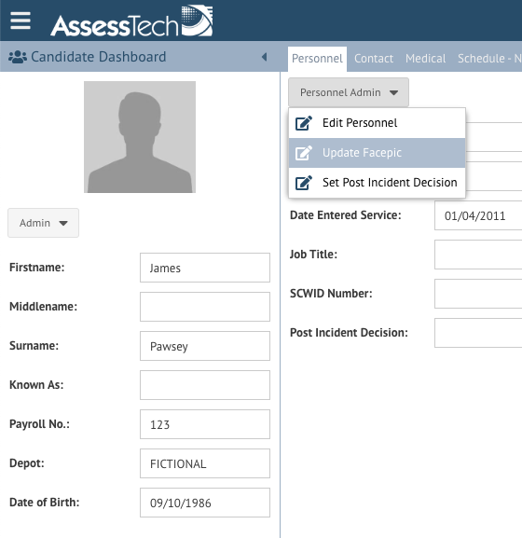Click the Depot field showing FICTIONAL
This screenshot has height=538, width=522.
click(x=205, y=463)
